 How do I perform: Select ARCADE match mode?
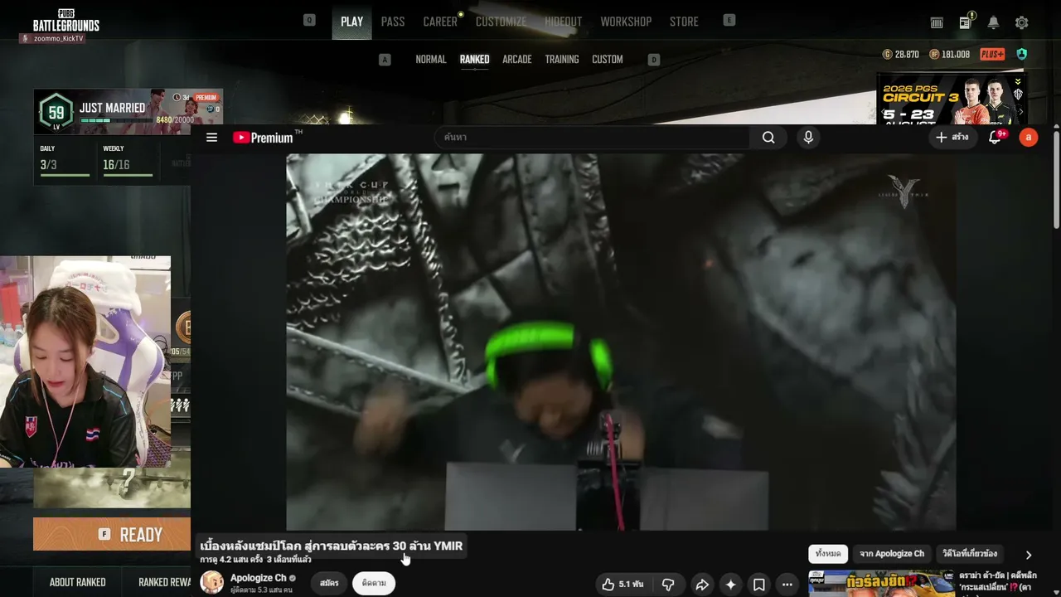pyautogui.click(x=516, y=60)
